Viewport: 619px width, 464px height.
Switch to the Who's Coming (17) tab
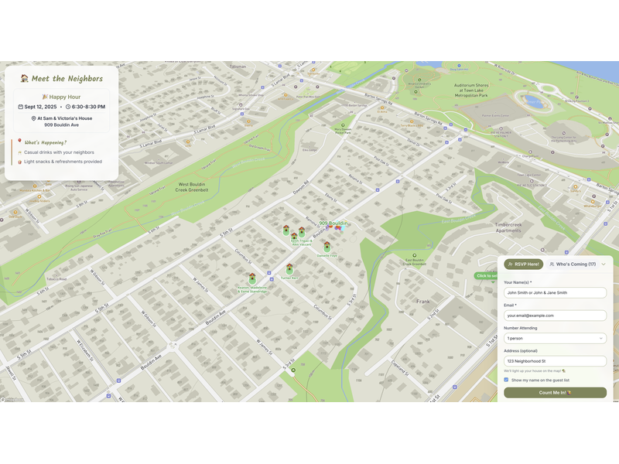tap(575, 264)
